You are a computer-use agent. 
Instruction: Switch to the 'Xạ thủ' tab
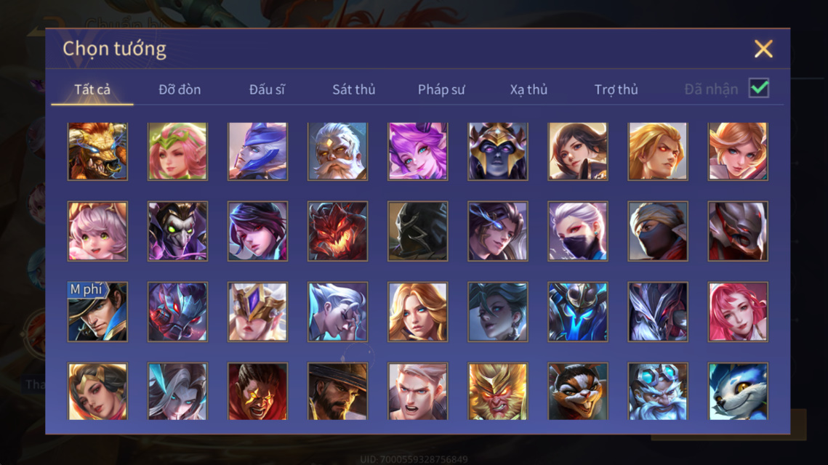[528, 89]
